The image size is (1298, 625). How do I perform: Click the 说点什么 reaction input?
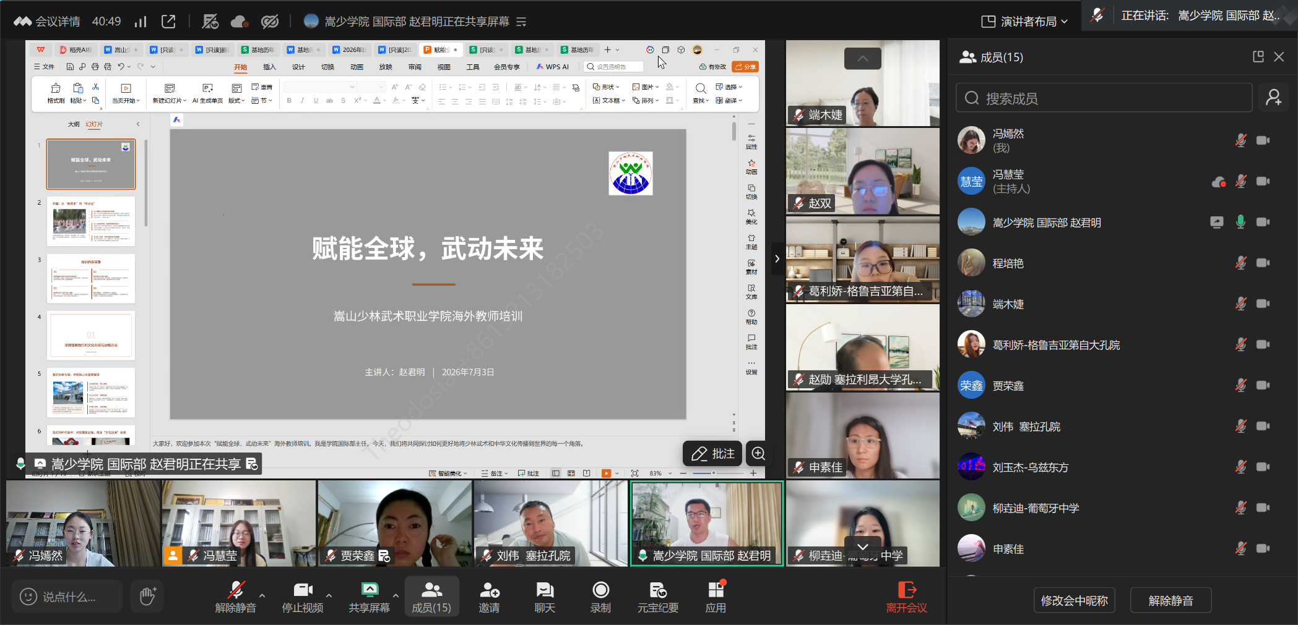click(x=67, y=597)
